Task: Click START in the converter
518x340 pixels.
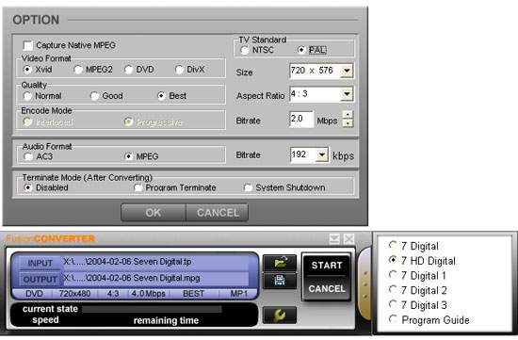Action: [x=327, y=266]
